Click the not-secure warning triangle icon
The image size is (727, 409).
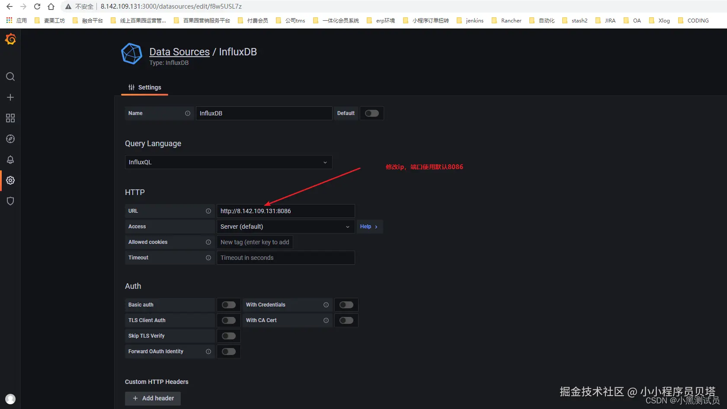68,6
